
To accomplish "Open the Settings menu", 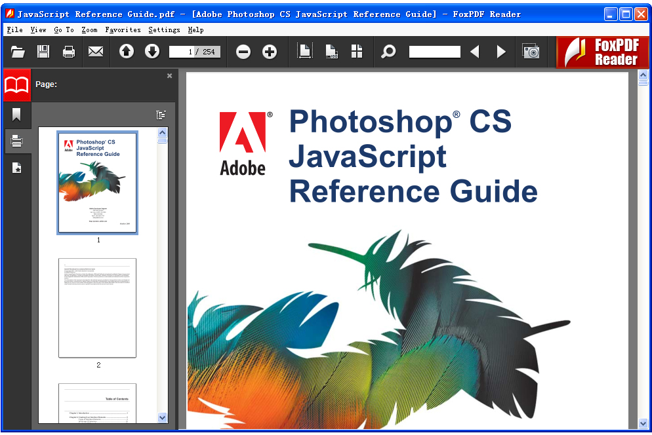I will 164,30.
